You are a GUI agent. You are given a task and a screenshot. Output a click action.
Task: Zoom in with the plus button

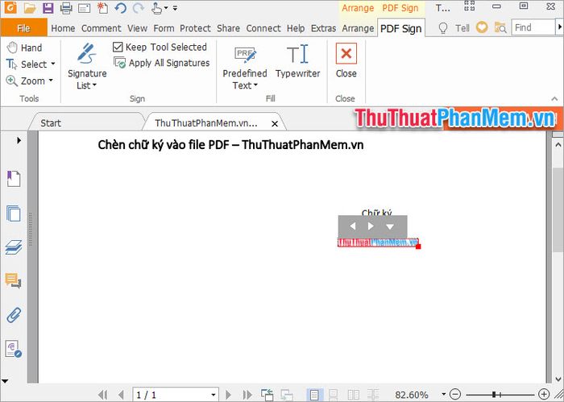pos(544,395)
